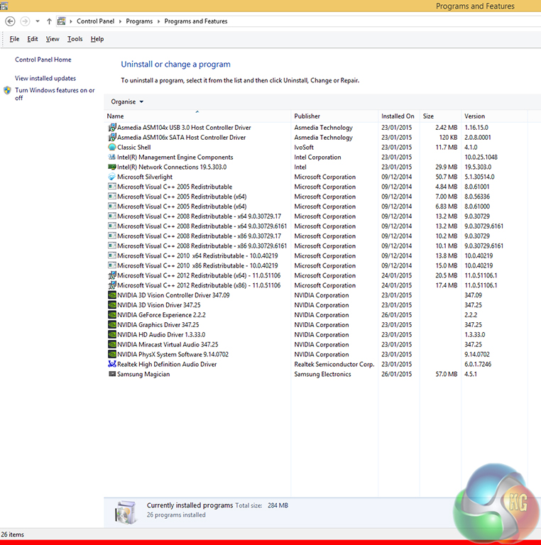Click the Back navigation arrow
541x545 pixels.
coord(10,21)
